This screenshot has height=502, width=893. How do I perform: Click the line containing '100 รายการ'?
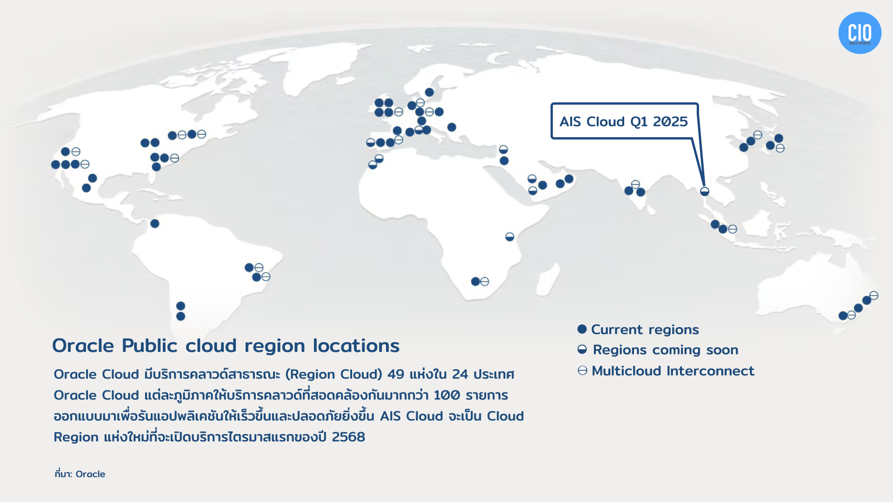click(x=281, y=395)
